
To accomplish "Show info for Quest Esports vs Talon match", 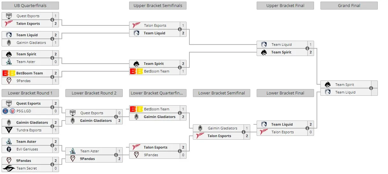I will [x=52, y=20].
